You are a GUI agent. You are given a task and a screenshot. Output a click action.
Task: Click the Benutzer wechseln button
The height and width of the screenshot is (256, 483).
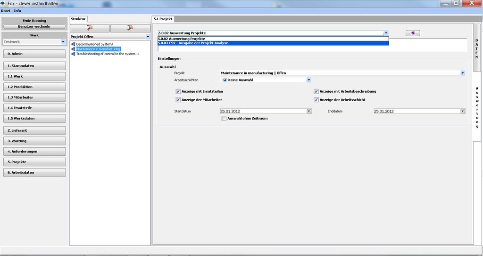point(34,26)
